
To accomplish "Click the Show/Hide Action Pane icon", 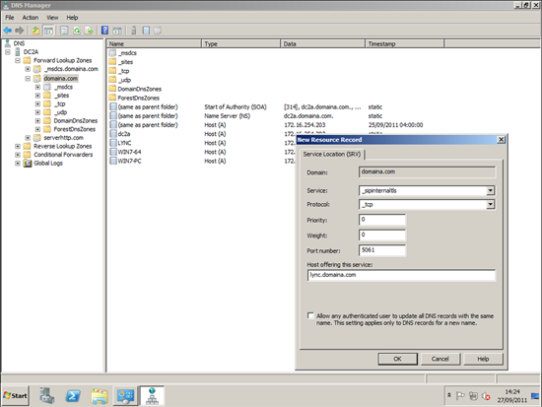I will pos(117,31).
